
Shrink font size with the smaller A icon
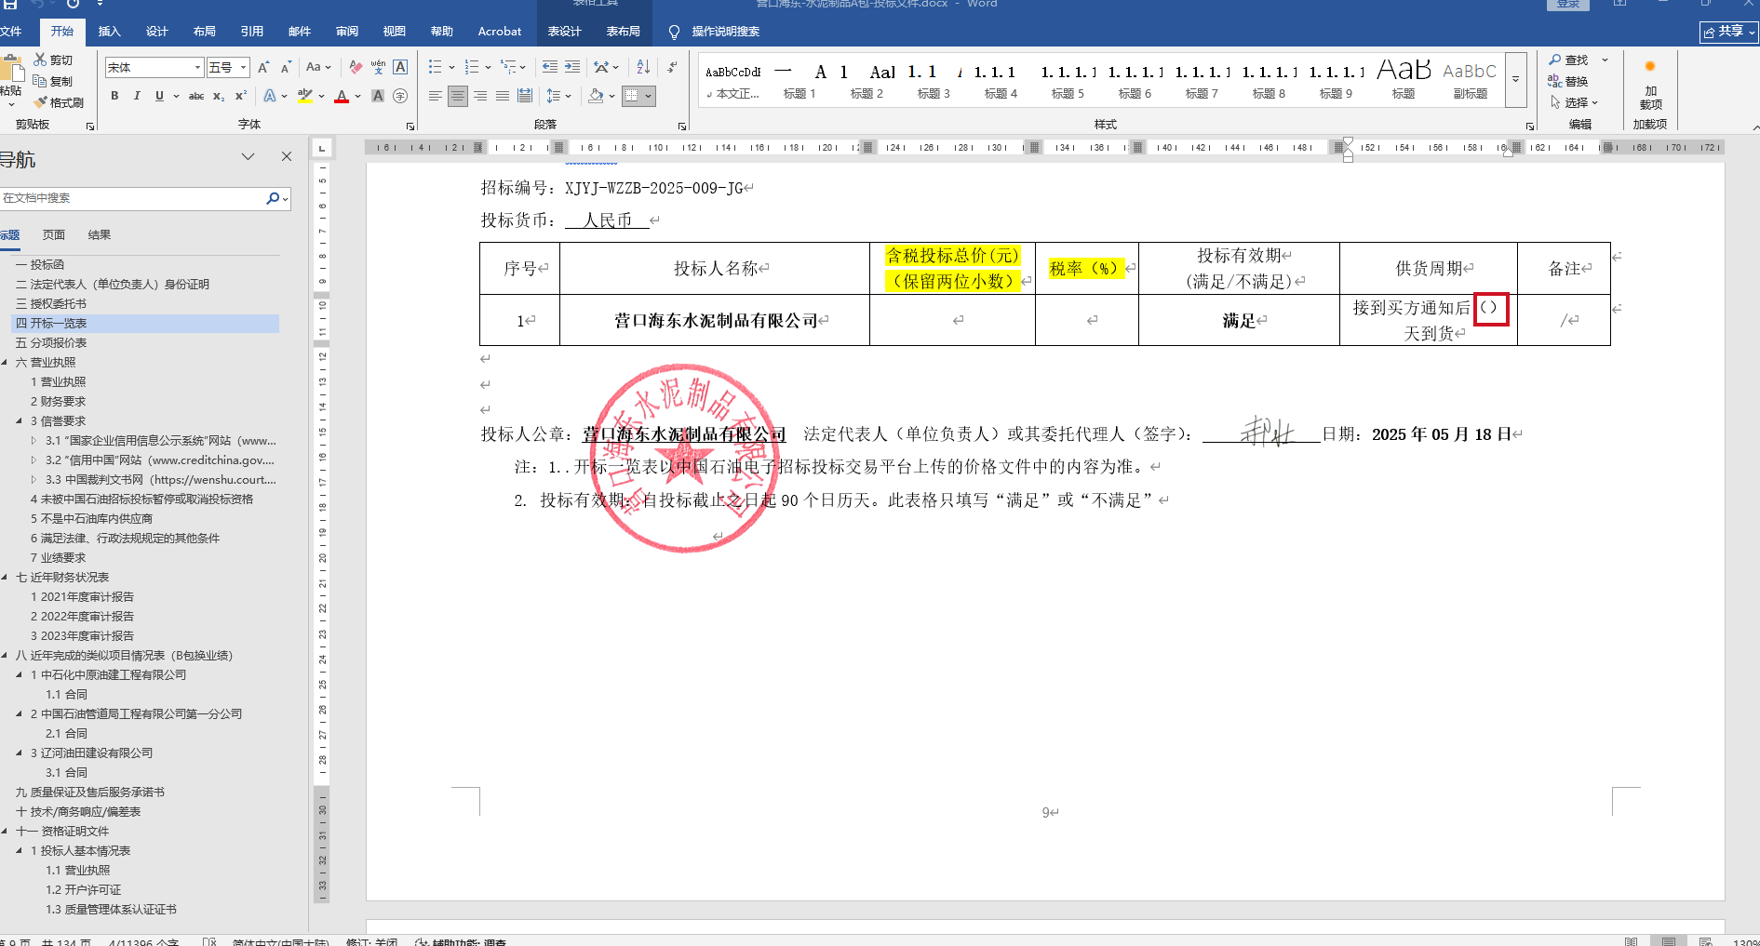coord(286,67)
